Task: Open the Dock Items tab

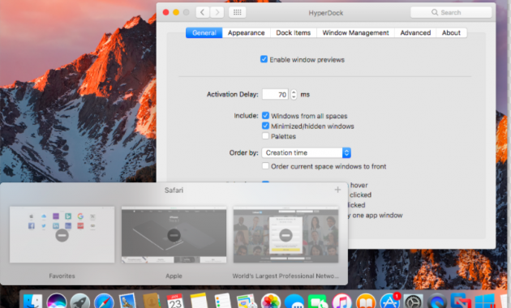Action: (x=294, y=32)
